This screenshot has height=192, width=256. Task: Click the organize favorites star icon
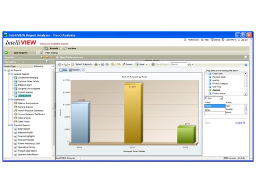point(52,57)
